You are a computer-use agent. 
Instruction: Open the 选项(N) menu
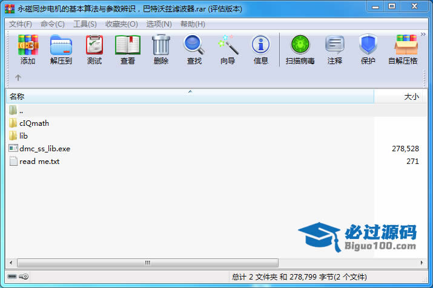[159, 24]
